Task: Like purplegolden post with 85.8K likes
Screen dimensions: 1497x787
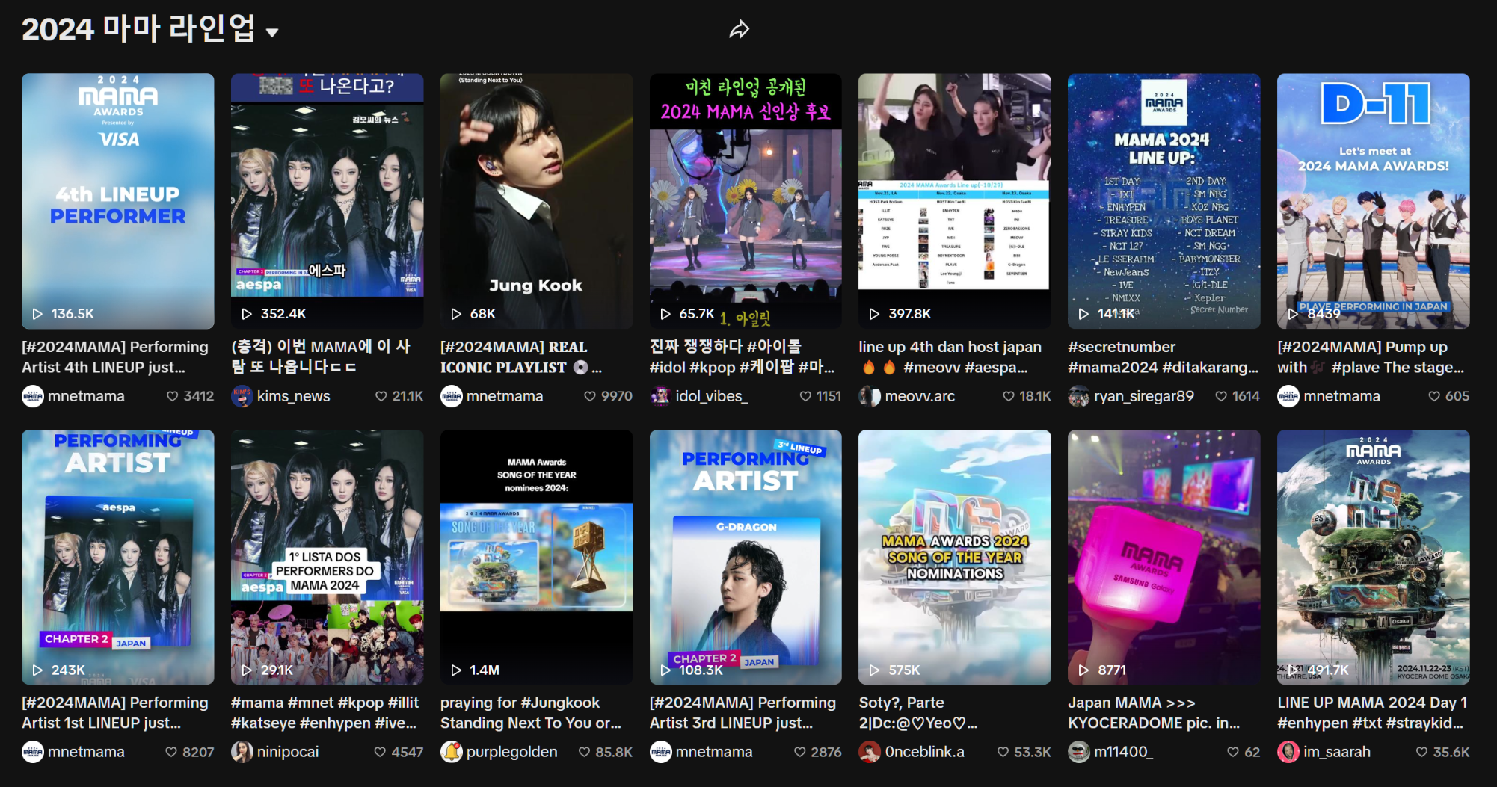Action: (585, 752)
